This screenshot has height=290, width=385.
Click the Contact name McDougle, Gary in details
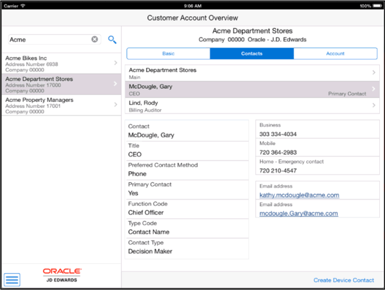point(151,135)
